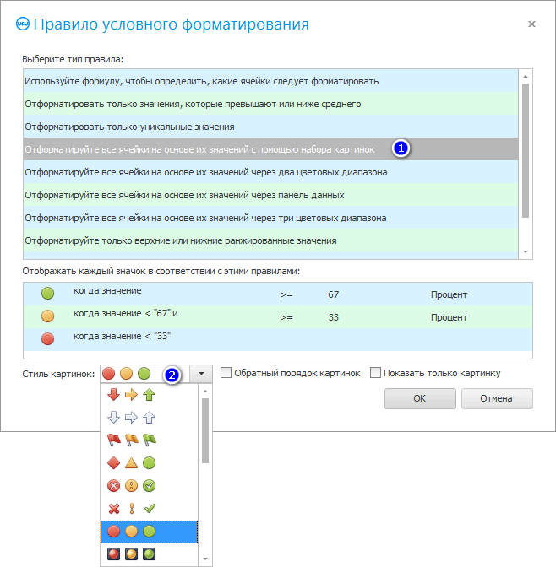Select rule "Используйте формулу, чтобы определить"
The image size is (556, 567).
point(201,81)
